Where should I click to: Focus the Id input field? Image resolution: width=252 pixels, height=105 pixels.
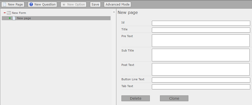201,23
